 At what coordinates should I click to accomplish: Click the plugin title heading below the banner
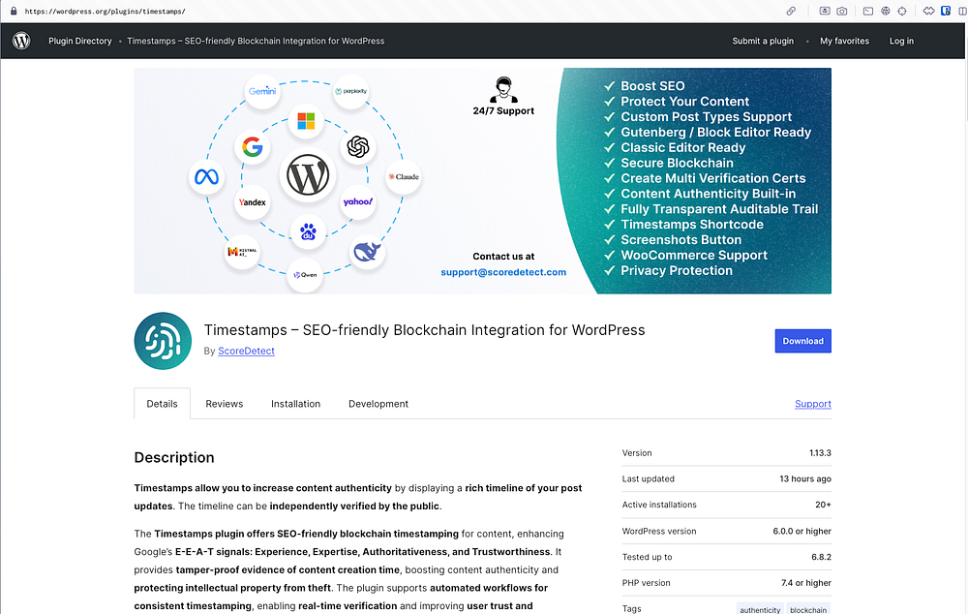[x=424, y=330]
